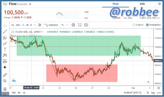Select the Original chart radio option
This screenshot has height=97, width=164.
click(x=138, y=25)
